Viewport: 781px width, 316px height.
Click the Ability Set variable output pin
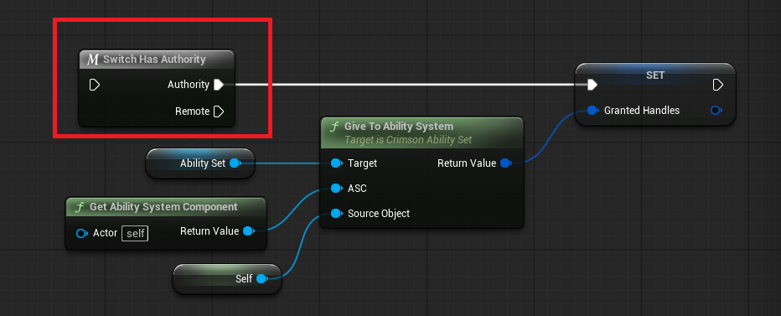coord(235,163)
